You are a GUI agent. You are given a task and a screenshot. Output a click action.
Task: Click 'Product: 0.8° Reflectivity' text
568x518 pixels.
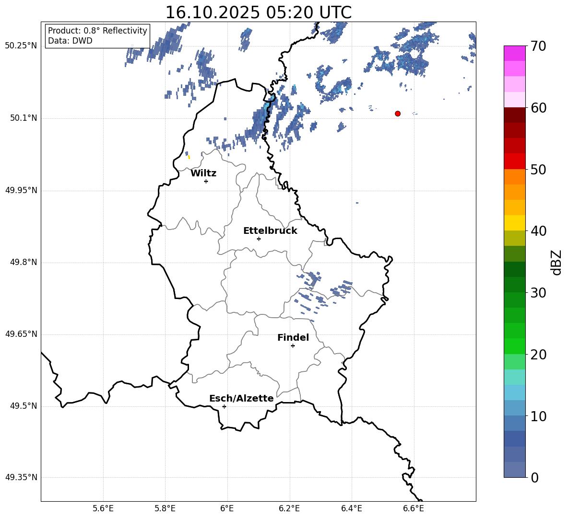tap(97, 31)
